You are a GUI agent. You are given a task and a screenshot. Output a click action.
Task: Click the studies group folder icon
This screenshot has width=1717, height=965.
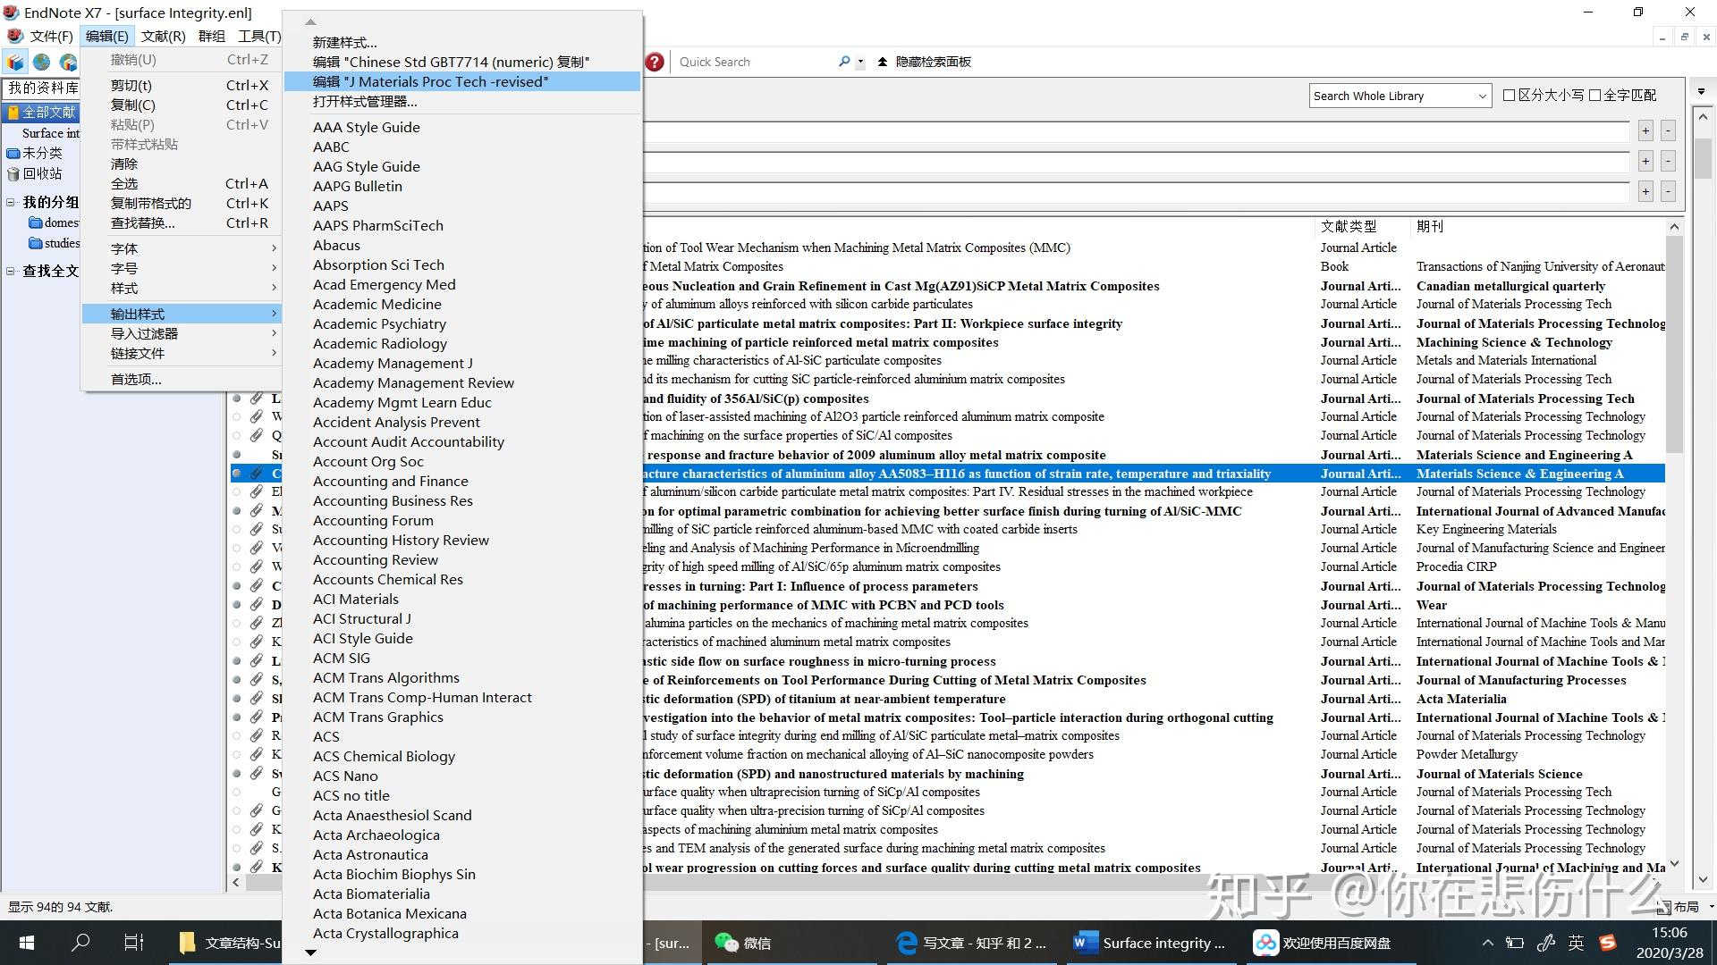coord(36,243)
